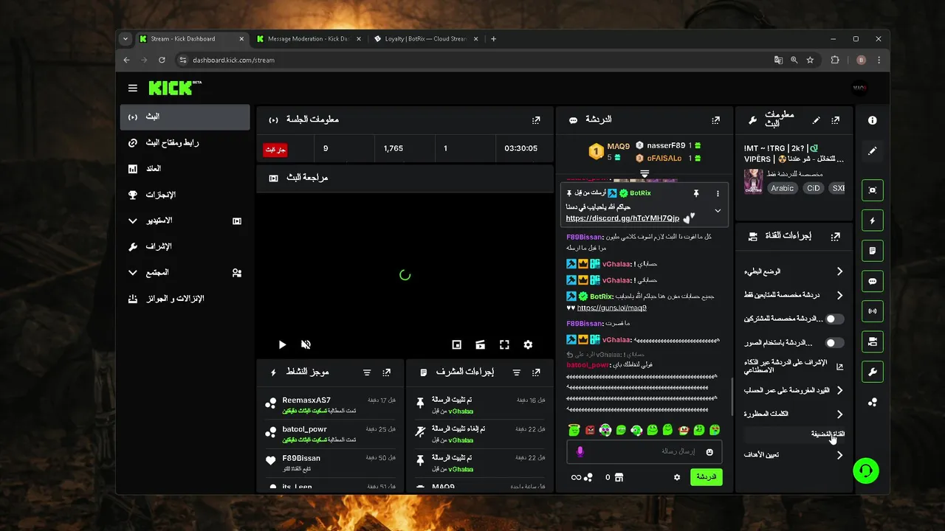Pop out the إجراءات المشرف moderator actions panel
The height and width of the screenshot is (531, 945).
coord(536,373)
